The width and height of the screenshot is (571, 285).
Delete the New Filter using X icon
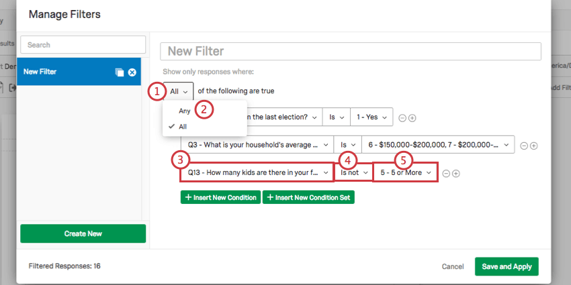click(x=132, y=72)
